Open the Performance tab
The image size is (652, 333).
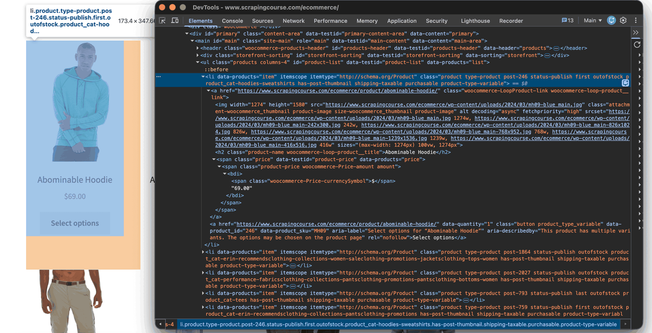(330, 21)
